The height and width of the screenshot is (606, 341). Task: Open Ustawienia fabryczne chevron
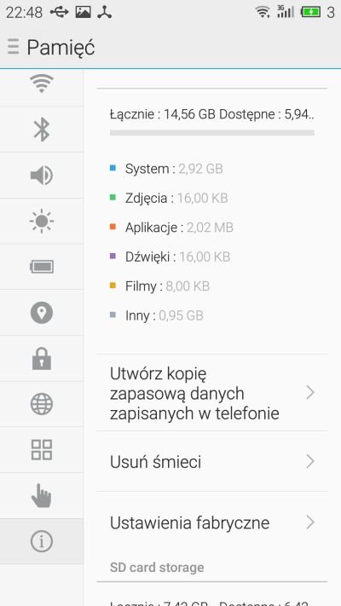[310, 522]
